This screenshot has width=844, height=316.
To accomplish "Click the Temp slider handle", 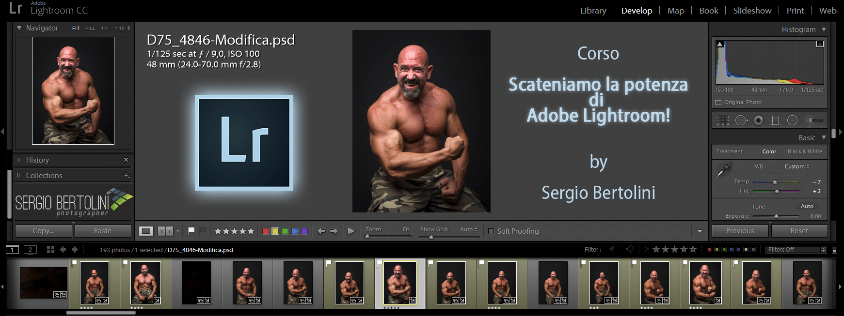I will (x=775, y=182).
